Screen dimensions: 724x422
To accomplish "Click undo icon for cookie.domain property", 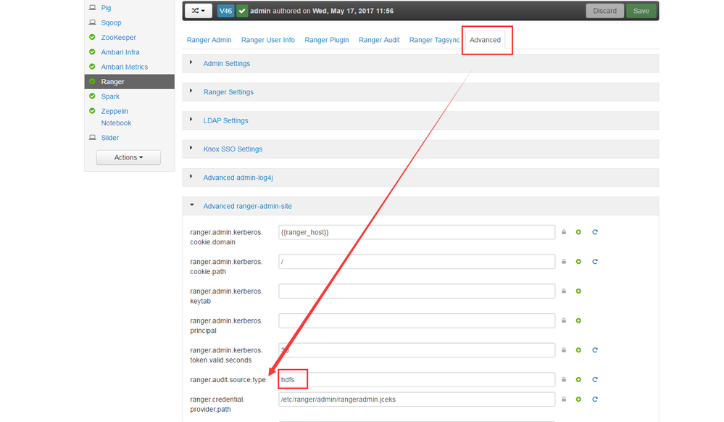I will coord(595,232).
